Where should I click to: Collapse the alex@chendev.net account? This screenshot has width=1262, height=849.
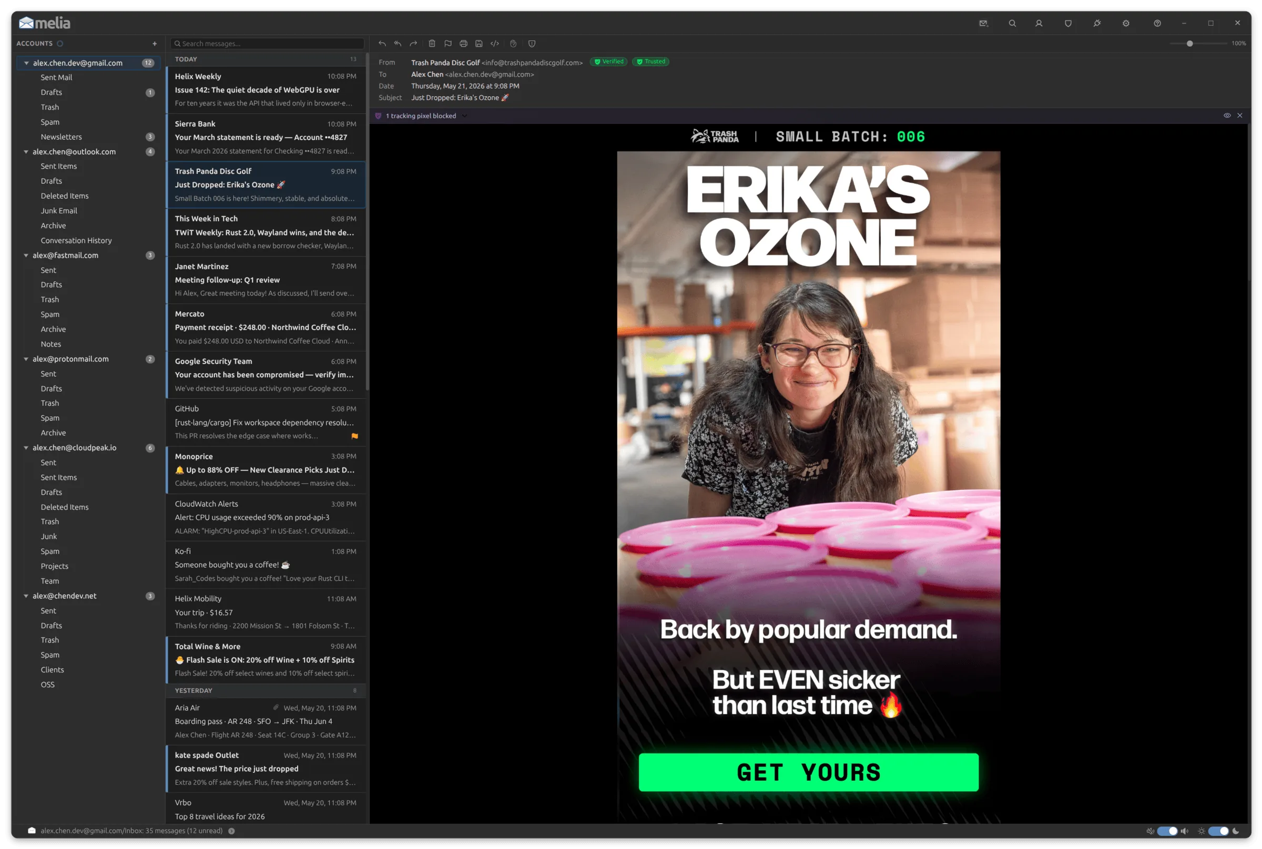[26, 596]
